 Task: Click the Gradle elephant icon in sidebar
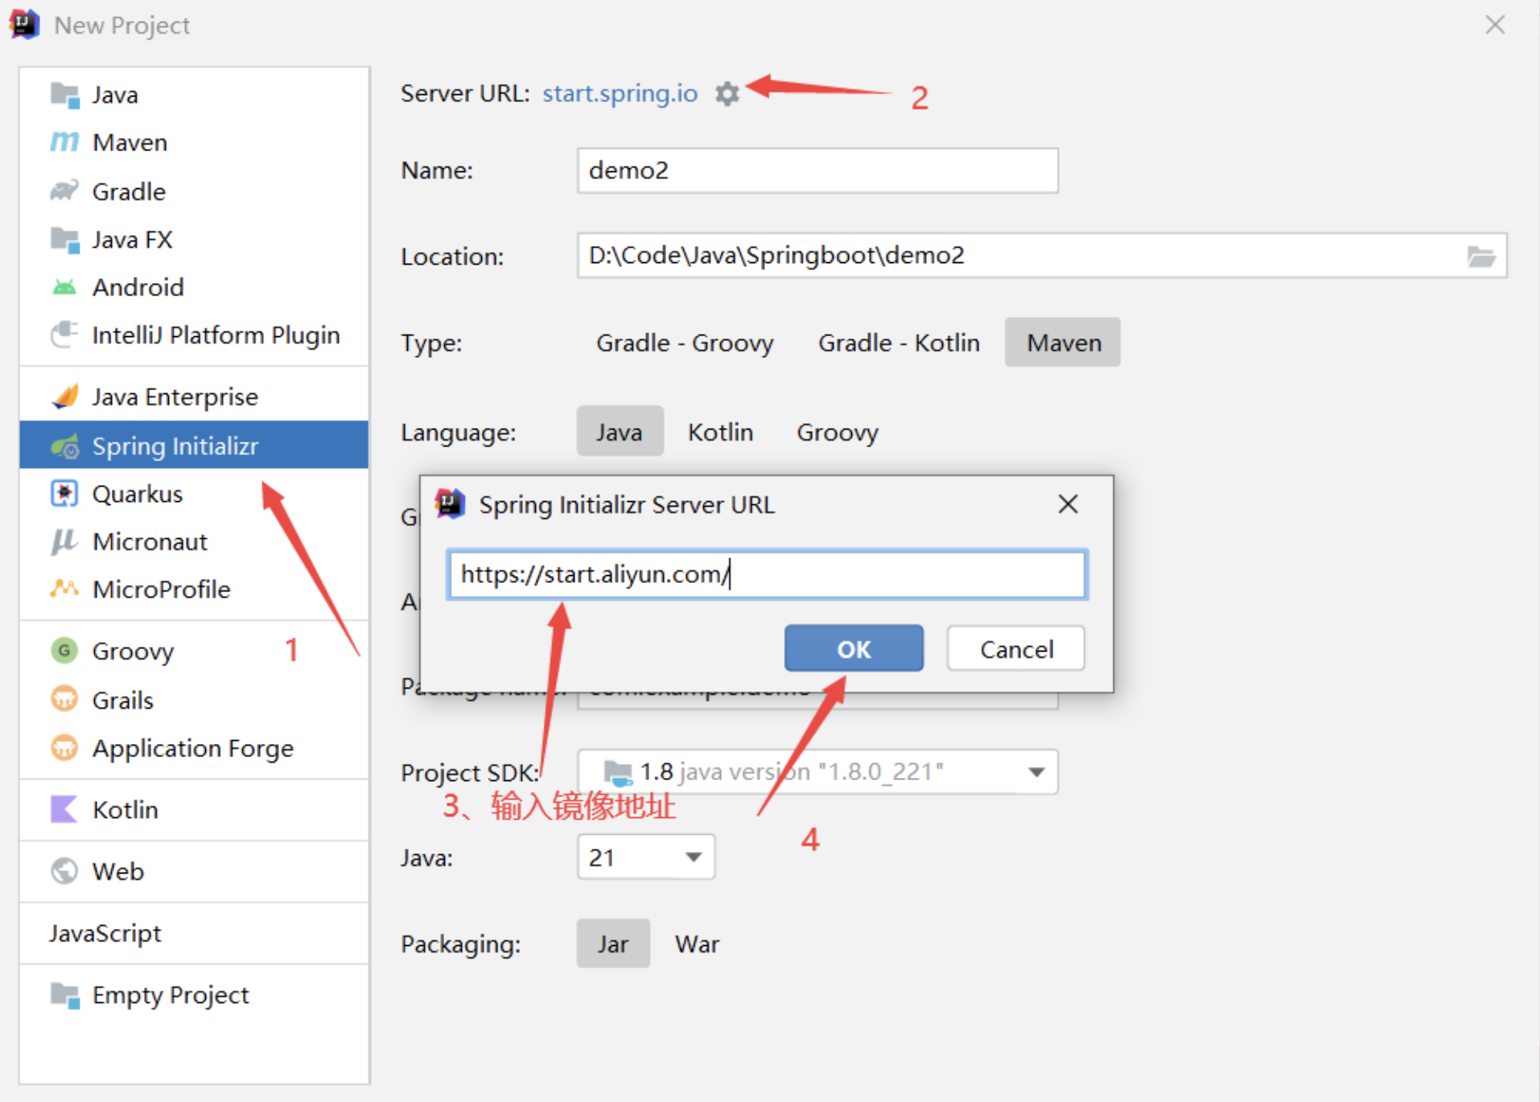point(64,191)
